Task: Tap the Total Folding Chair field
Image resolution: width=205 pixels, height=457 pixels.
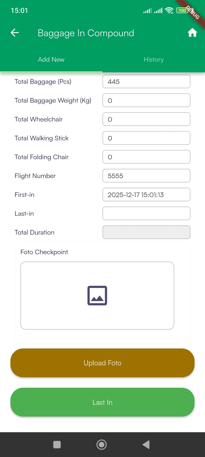Action: (x=146, y=157)
